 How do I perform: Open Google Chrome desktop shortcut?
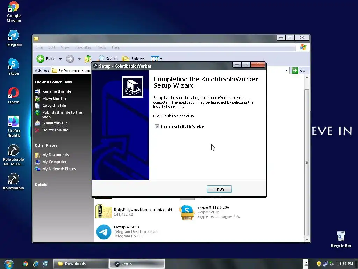coord(14,12)
